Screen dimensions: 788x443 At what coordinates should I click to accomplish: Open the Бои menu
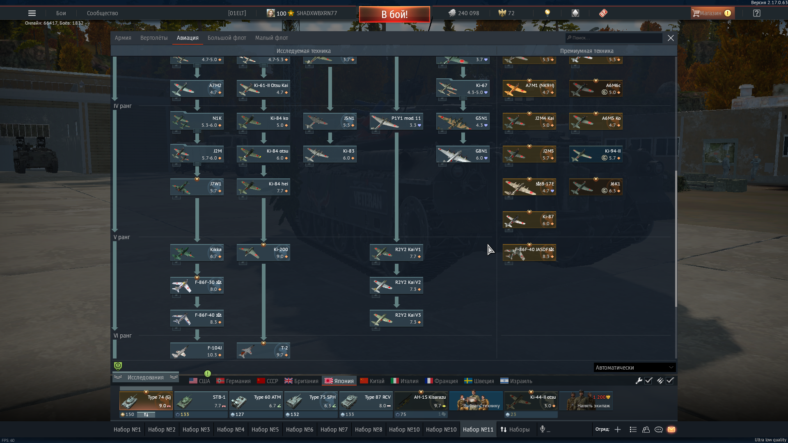tap(61, 13)
